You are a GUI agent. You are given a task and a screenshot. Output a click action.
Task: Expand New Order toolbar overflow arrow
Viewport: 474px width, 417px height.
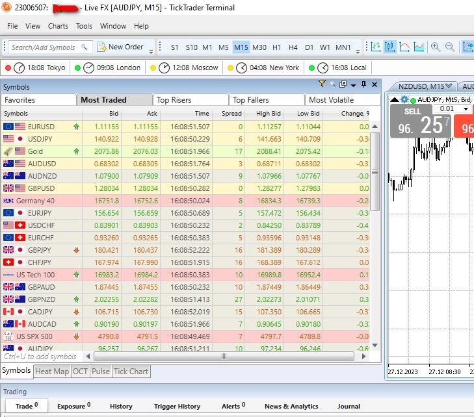click(x=151, y=51)
